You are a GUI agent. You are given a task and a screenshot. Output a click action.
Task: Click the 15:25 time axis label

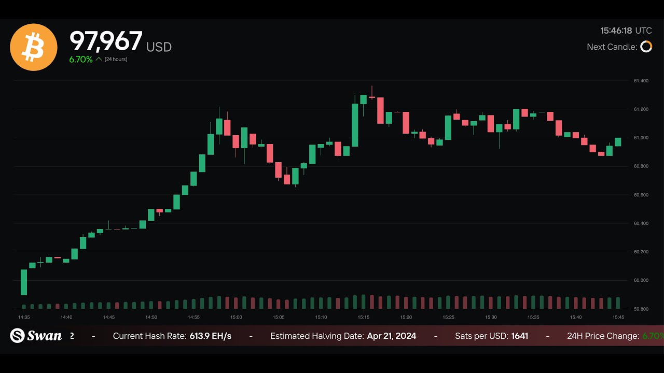pos(448,317)
